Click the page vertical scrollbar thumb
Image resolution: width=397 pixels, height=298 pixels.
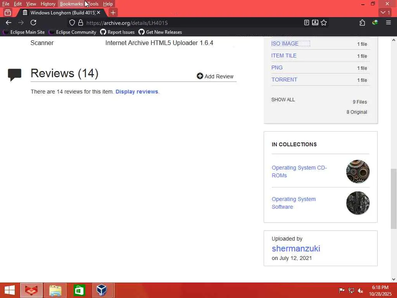click(394, 199)
